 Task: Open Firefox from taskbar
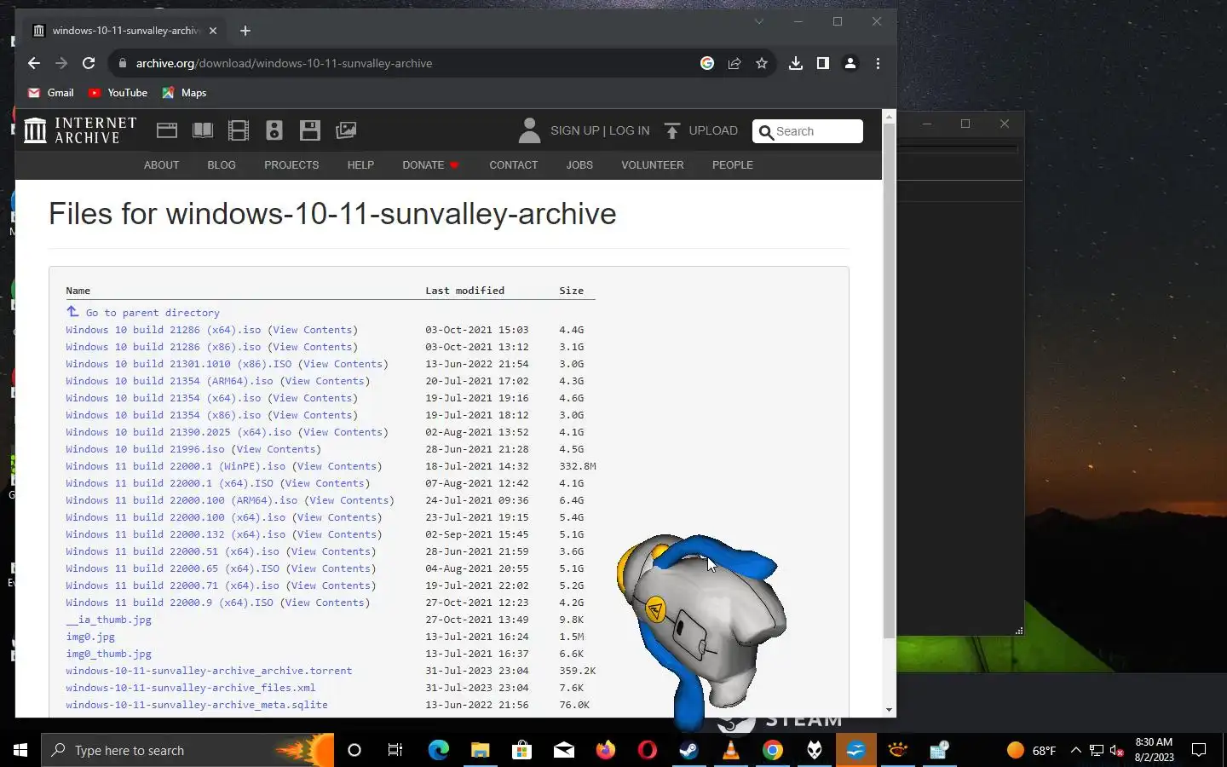click(x=605, y=750)
